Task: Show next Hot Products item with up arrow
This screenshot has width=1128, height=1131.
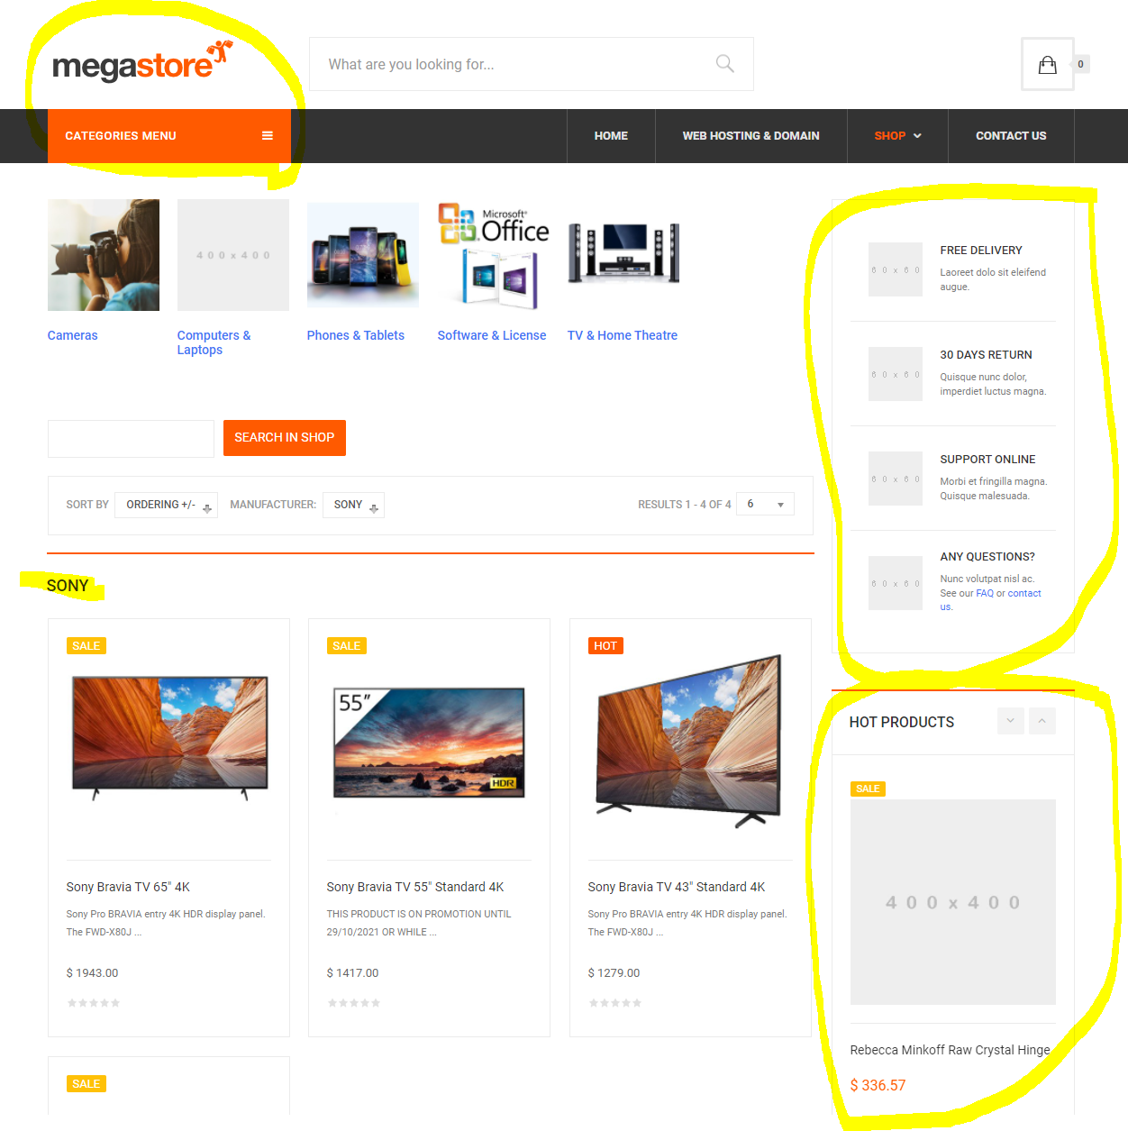Action: click(1042, 721)
